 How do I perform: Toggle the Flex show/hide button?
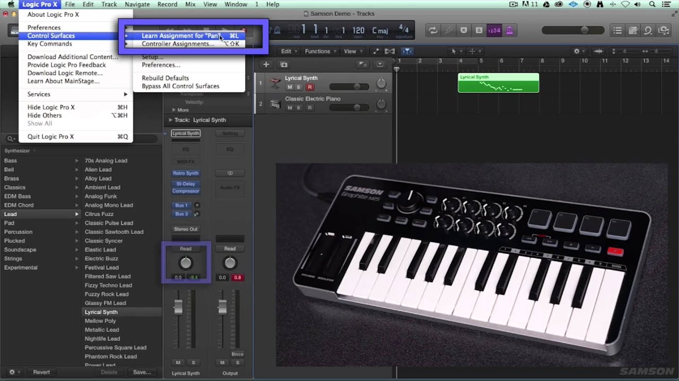point(390,51)
